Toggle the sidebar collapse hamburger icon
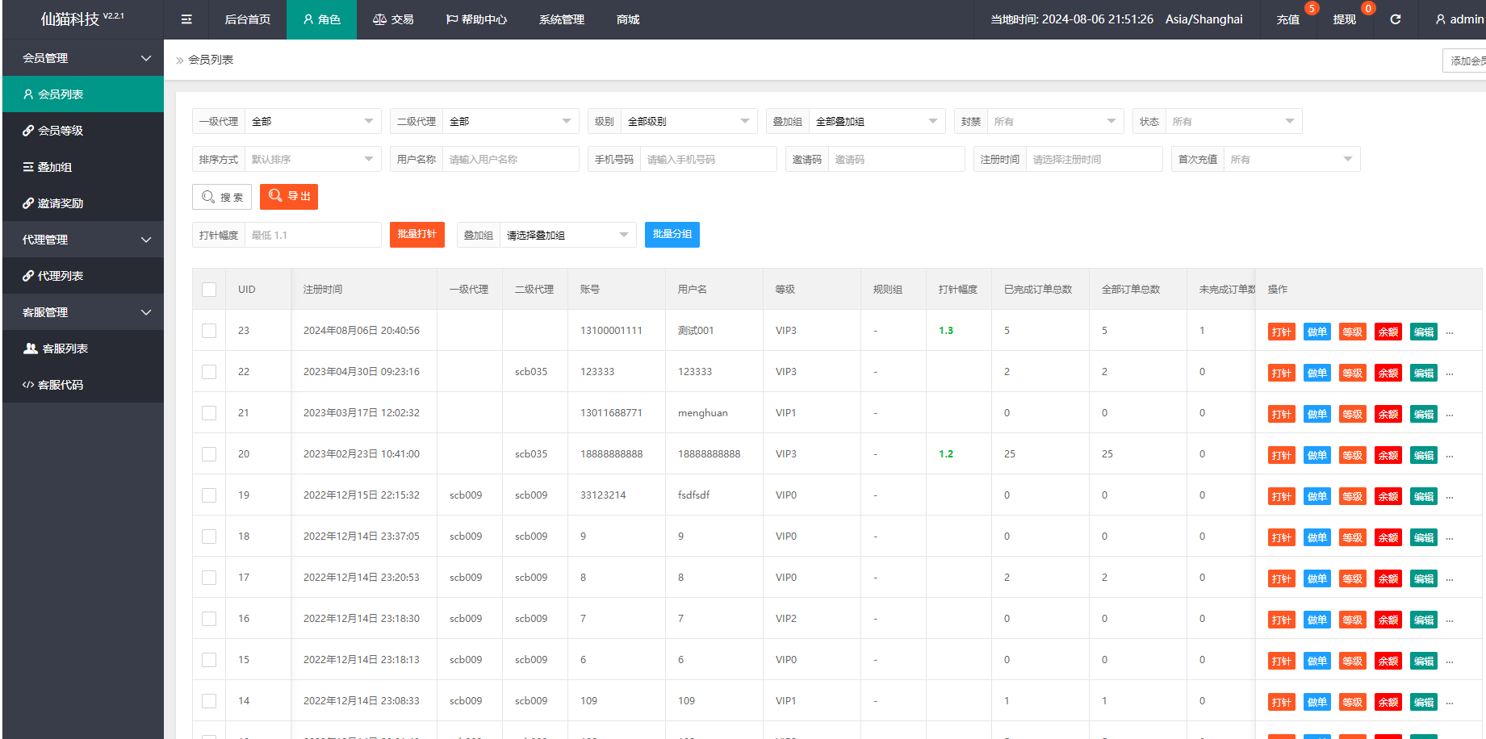The height and width of the screenshot is (739, 1486). [186, 19]
